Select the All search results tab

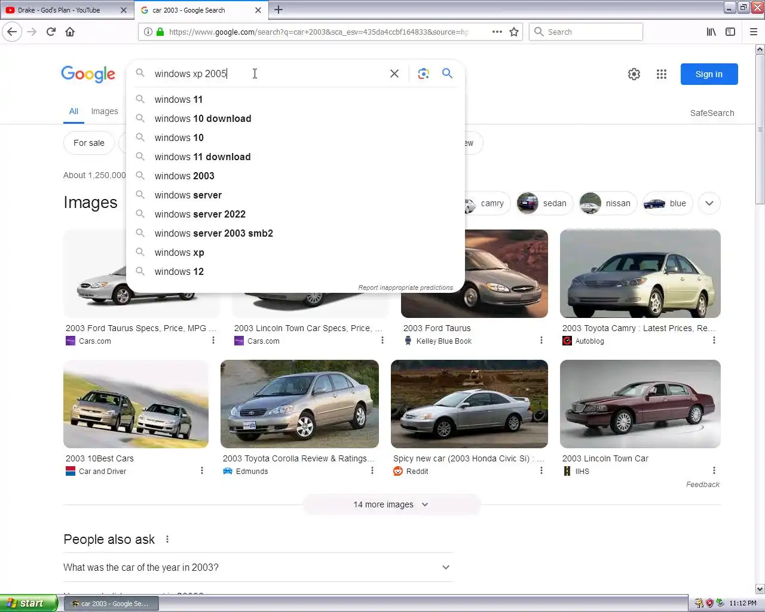[x=74, y=111]
